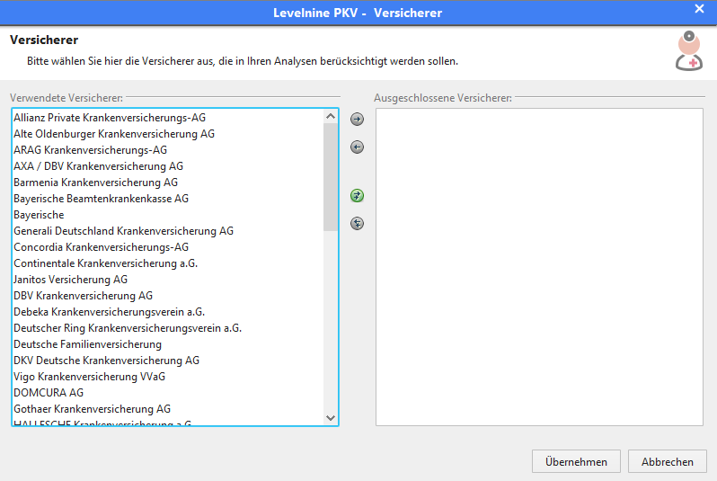Click the Abbrechen button
717x481 pixels.
(x=668, y=461)
